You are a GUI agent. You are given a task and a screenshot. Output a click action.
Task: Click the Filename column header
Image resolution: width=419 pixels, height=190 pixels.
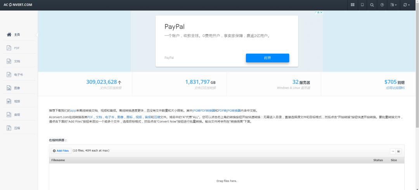pos(58,160)
